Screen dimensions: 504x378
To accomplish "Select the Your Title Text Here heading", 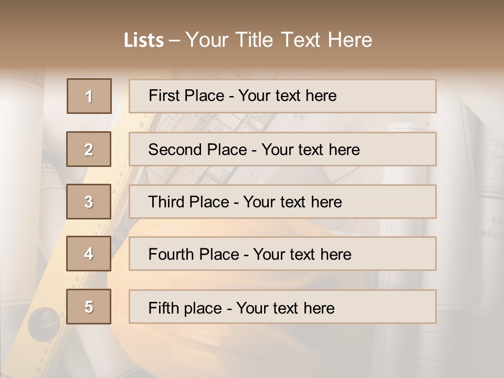I will click(279, 40).
